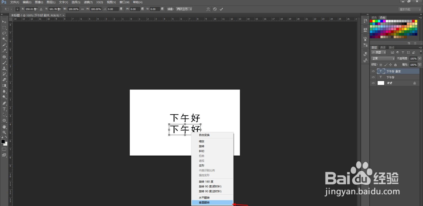Switch to warp mode icon

(208, 9)
